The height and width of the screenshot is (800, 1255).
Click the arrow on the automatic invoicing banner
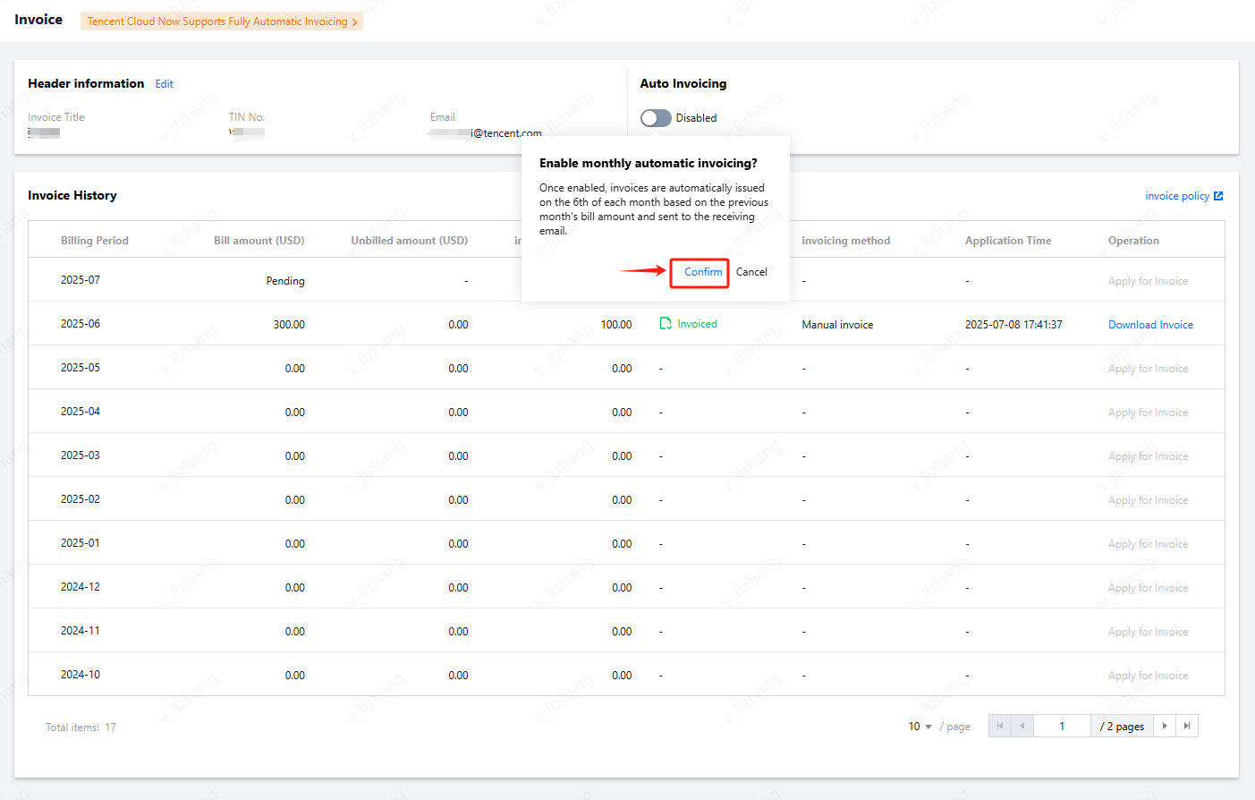coord(355,21)
